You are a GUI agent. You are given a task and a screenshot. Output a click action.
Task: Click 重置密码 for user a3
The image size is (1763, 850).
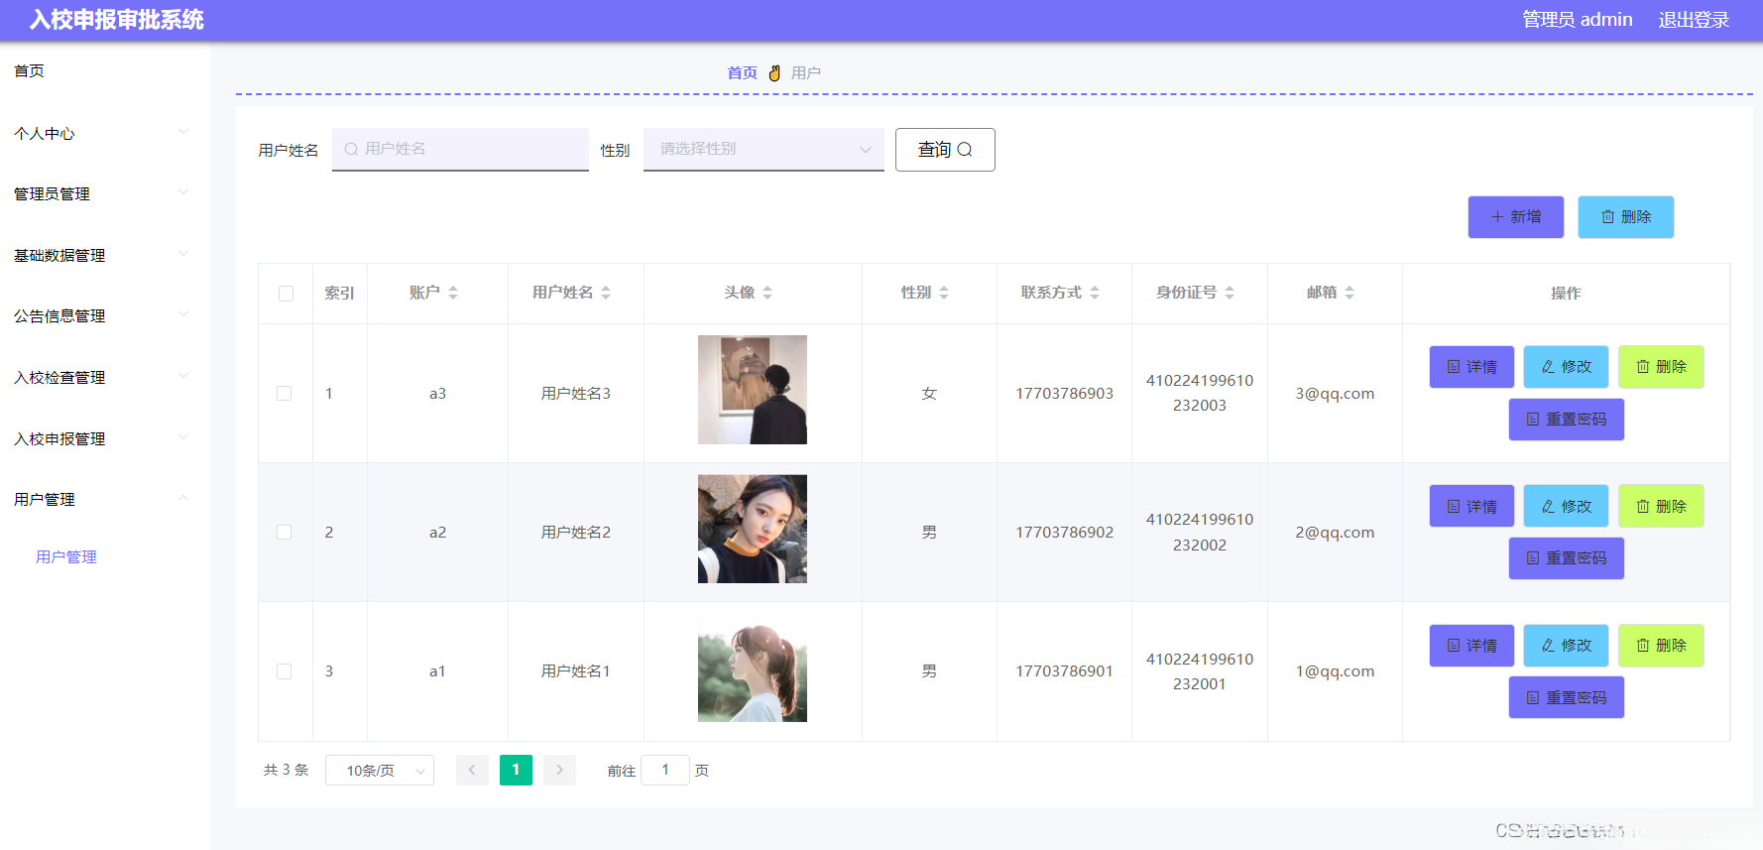pos(1567,420)
